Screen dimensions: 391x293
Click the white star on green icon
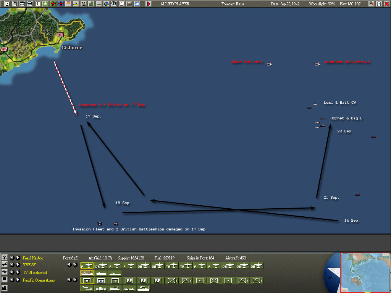pos(45,4)
